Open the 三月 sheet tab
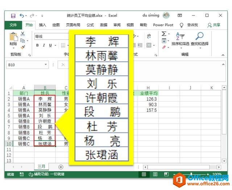The image size is (232, 190). (x=41, y=166)
